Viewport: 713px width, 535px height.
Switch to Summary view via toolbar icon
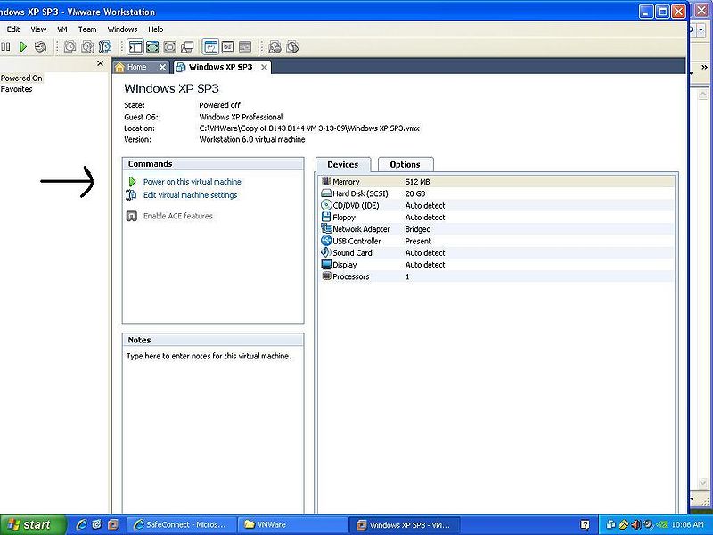pos(210,47)
